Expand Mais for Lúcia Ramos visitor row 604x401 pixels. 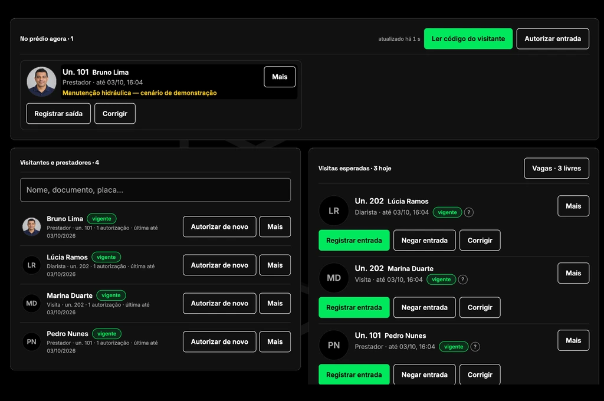[275, 265]
